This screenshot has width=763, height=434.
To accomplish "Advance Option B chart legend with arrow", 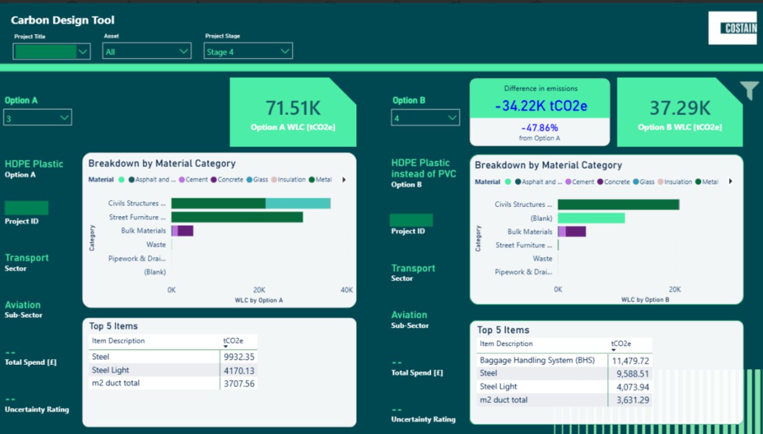I will click(730, 182).
